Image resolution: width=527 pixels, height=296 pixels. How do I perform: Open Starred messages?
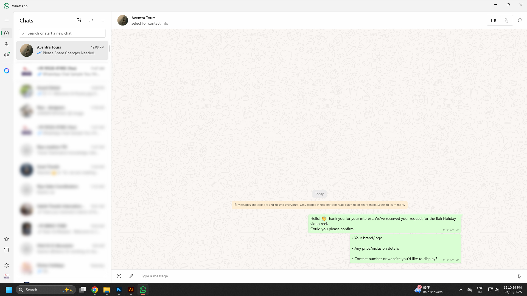(7, 239)
